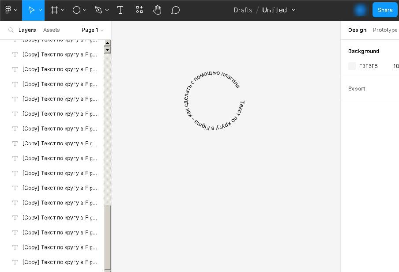Select the Comment tool

[x=175, y=10]
